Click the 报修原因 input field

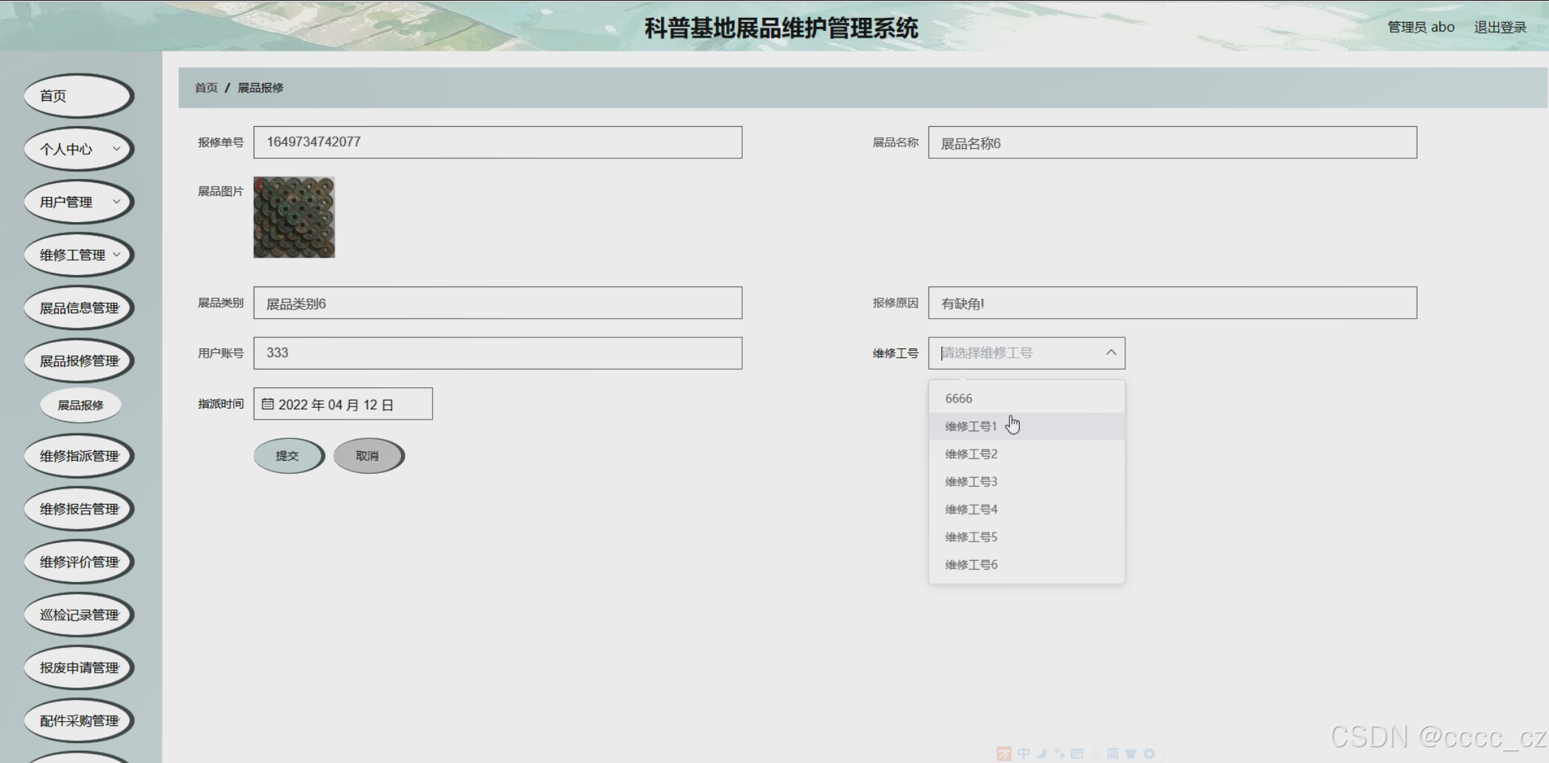pos(1171,303)
